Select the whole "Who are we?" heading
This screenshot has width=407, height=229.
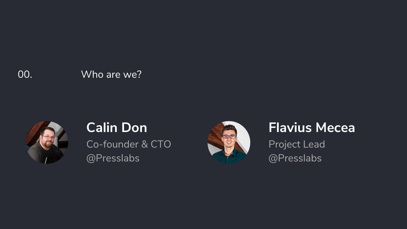[111, 75]
